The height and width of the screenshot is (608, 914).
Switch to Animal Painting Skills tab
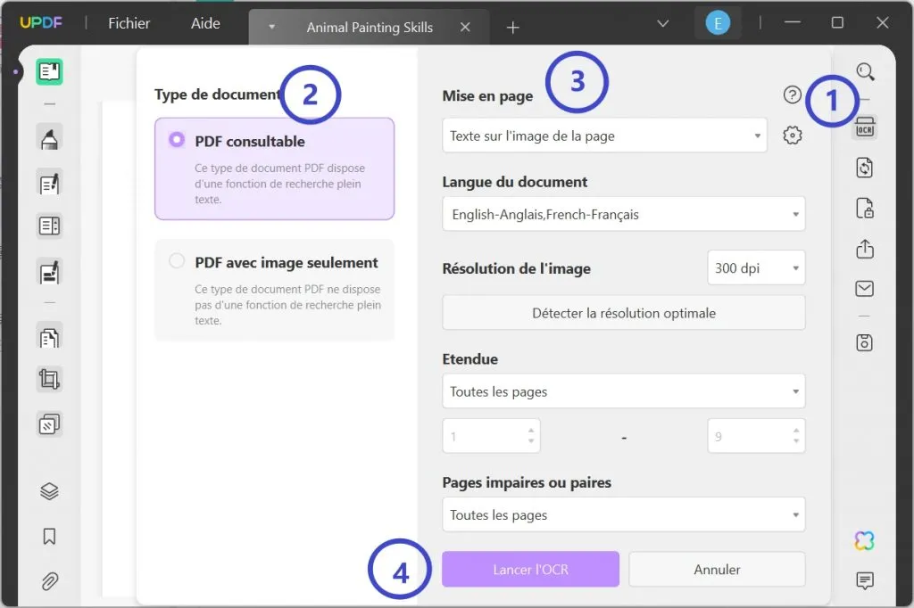tap(370, 28)
